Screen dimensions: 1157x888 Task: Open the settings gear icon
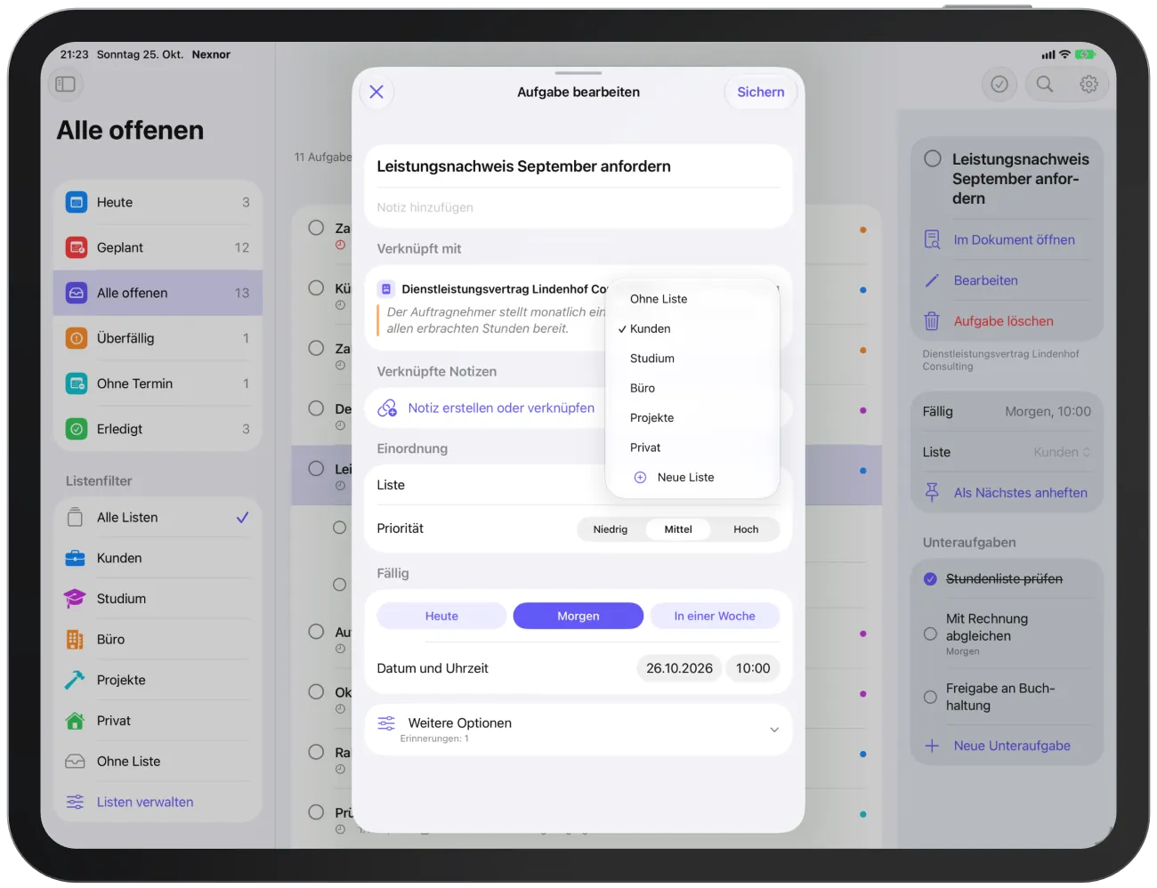(1088, 84)
